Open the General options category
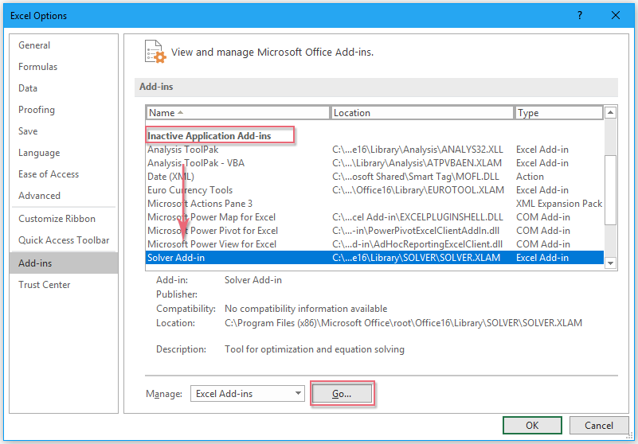The width and height of the screenshot is (638, 444). [34, 45]
